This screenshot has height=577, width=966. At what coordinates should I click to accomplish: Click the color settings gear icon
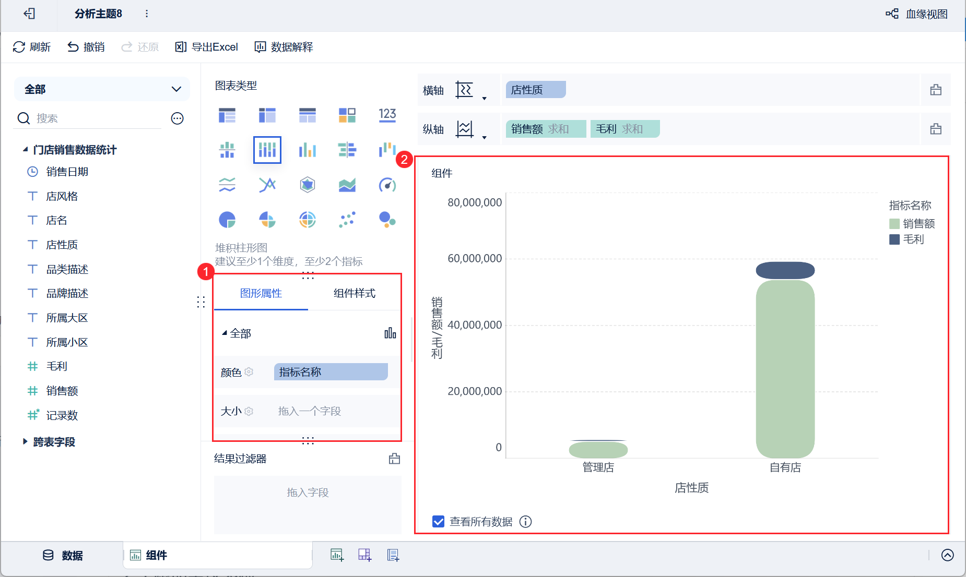click(x=249, y=372)
